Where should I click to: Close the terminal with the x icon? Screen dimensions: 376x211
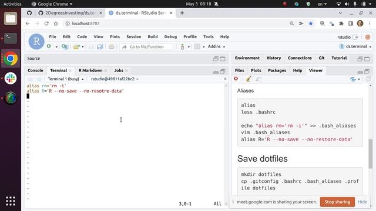[x=225, y=79]
